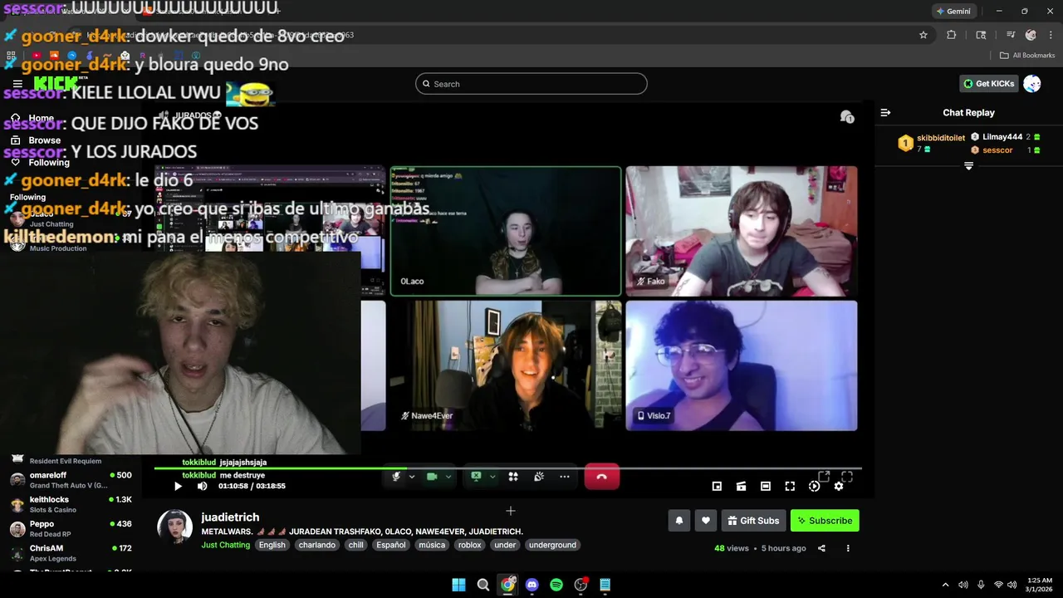Follow the channel with the heart button
Screen dimensions: 1063x598
(705, 521)
